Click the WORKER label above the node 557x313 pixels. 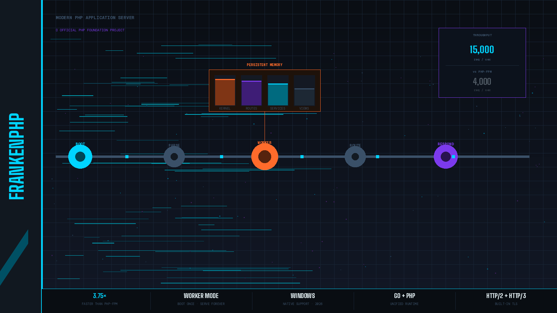tap(265, 143)
